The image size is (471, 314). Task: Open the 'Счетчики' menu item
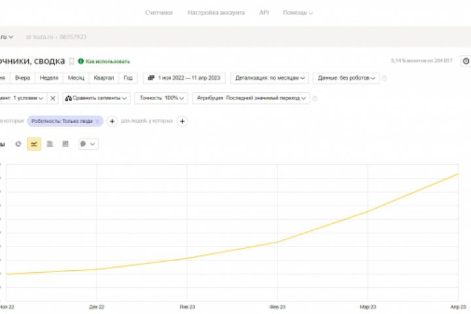pyautogui.click(x=159, y=12)
